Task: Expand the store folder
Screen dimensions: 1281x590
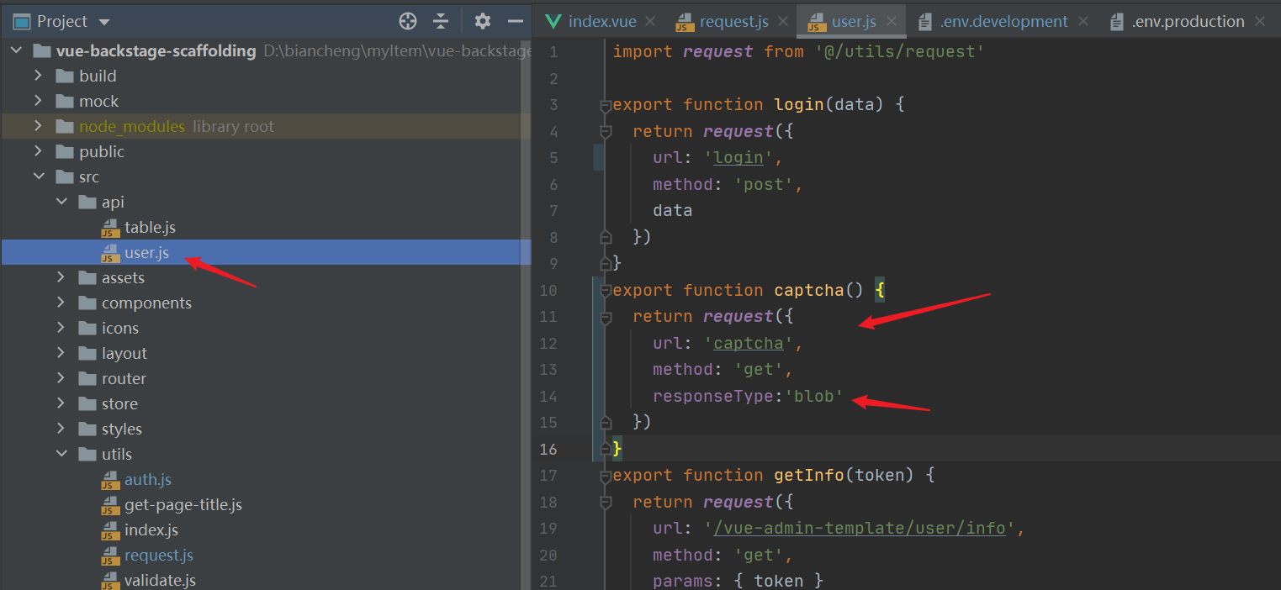Action: [61, 403]
